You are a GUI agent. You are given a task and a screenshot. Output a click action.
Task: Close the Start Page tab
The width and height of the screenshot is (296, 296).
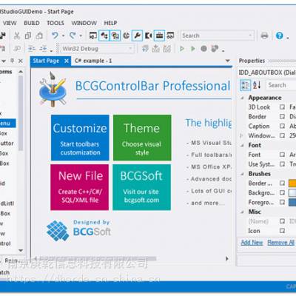[x=67, y=61]
